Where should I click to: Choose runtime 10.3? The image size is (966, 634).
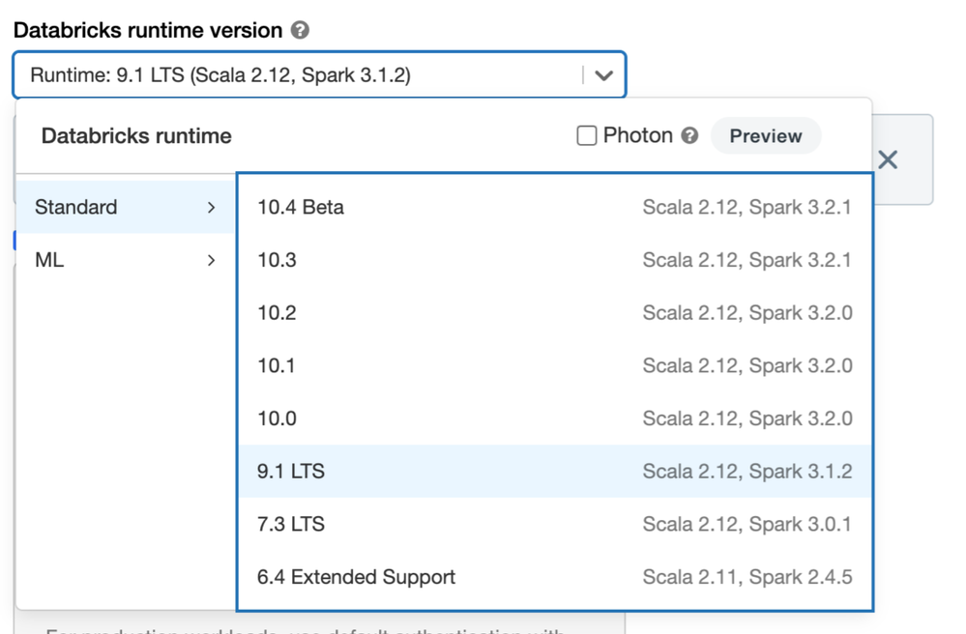pyautogui.click(x=554, y=260)
